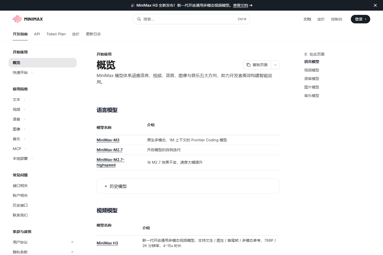
Task: Jump to 视频模型 in page outline
Action: (x=312, y=70)
